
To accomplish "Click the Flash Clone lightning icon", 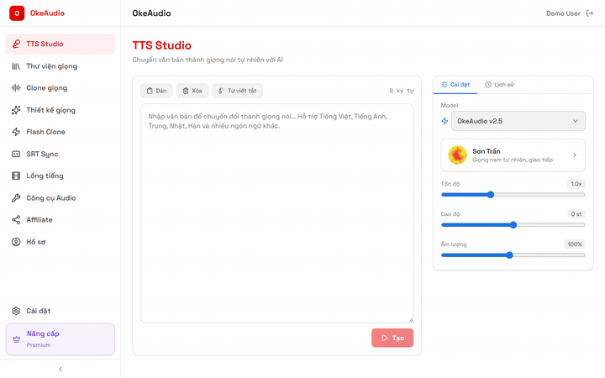I will pyautogui.click(x=16, y=132).
